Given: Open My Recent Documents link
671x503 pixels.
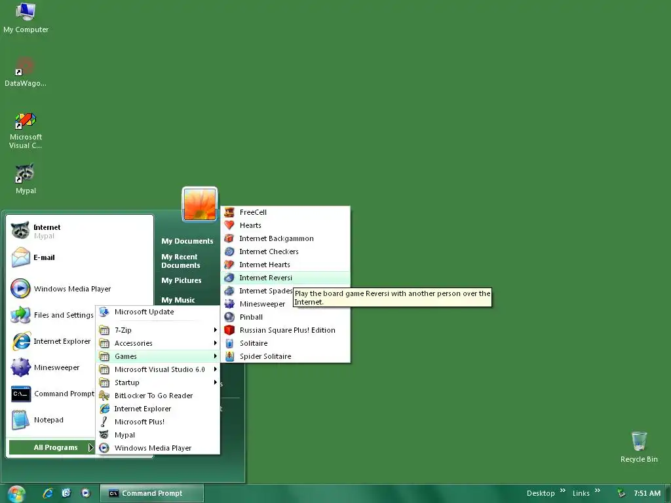Looking at the screenshot, I should [181, 261].
